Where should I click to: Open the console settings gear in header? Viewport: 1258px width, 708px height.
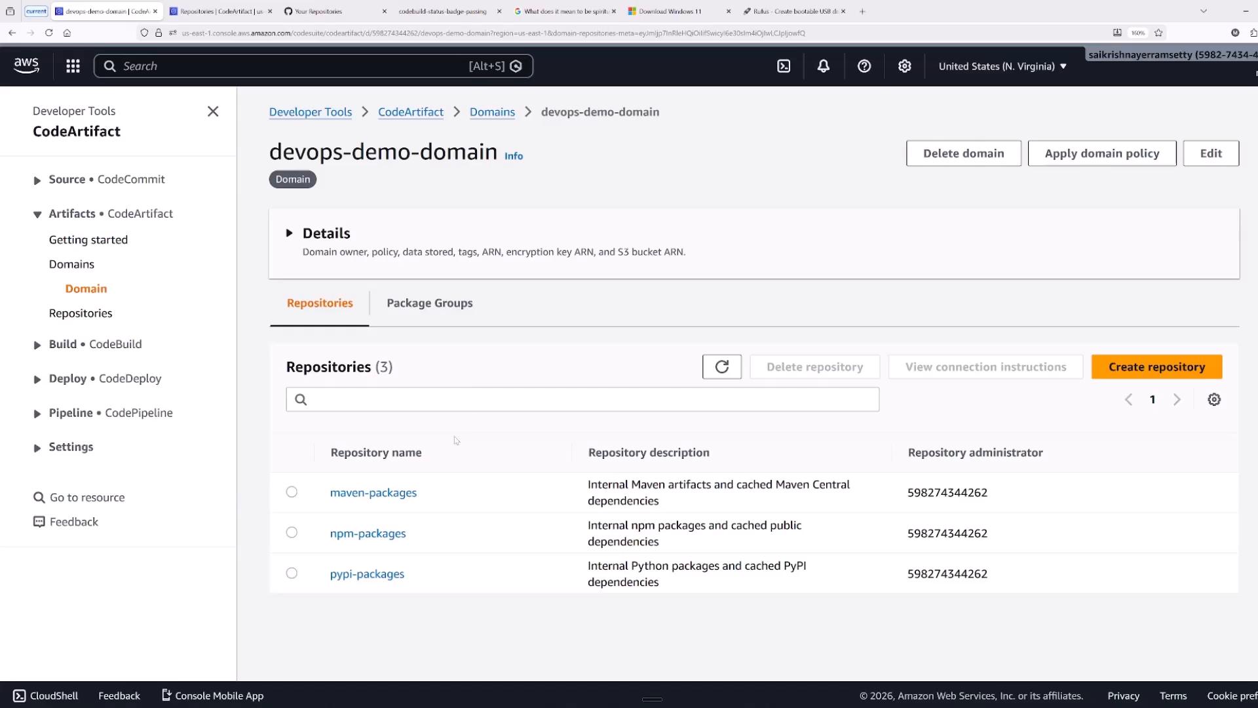[x=905, y=66]
